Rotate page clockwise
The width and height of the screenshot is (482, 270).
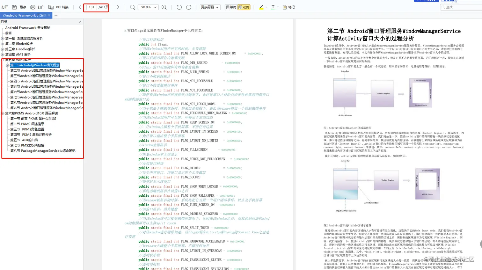click(x=189, y=7)
